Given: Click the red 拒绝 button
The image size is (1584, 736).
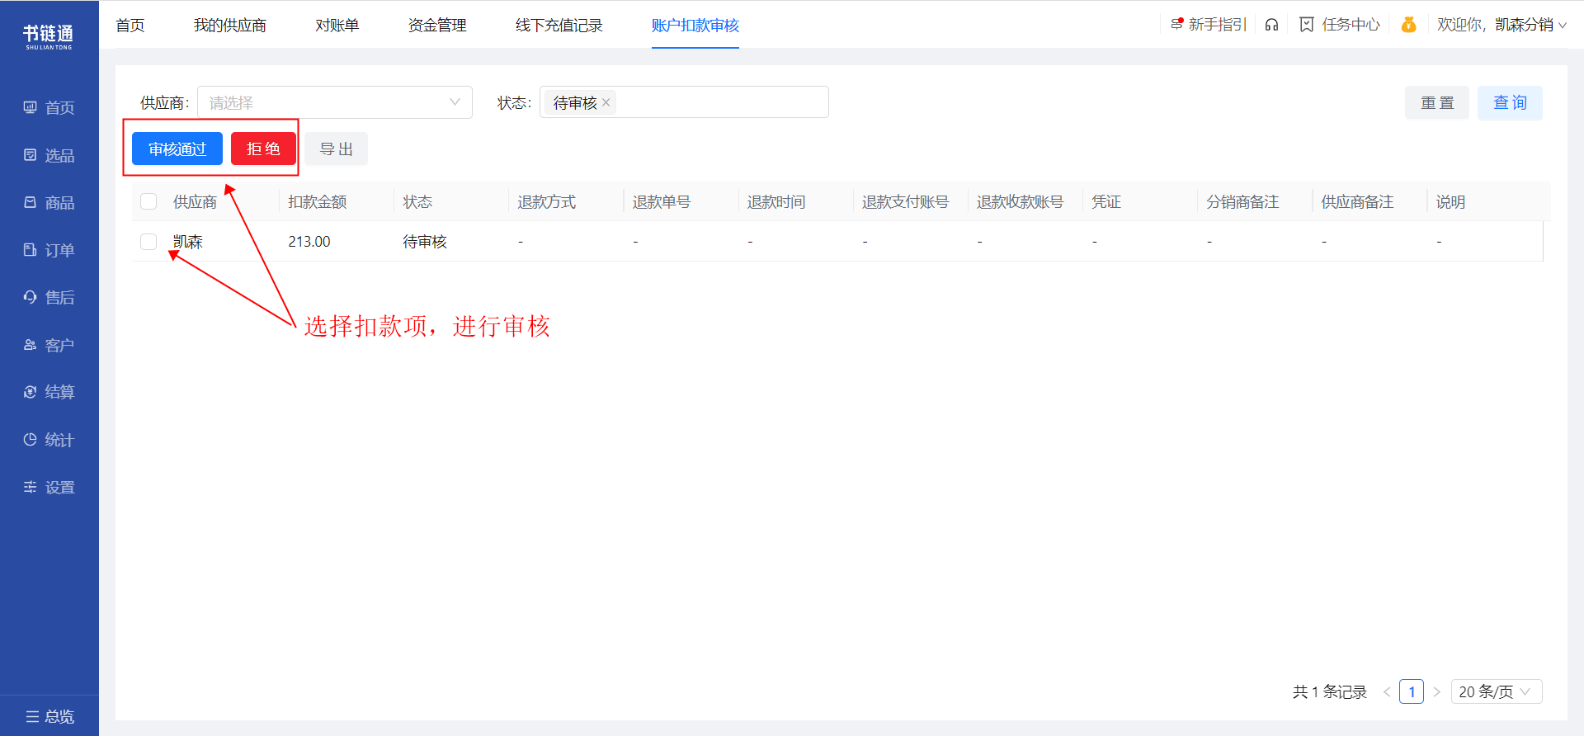Looking at the screenshot, I should (263, 149).
